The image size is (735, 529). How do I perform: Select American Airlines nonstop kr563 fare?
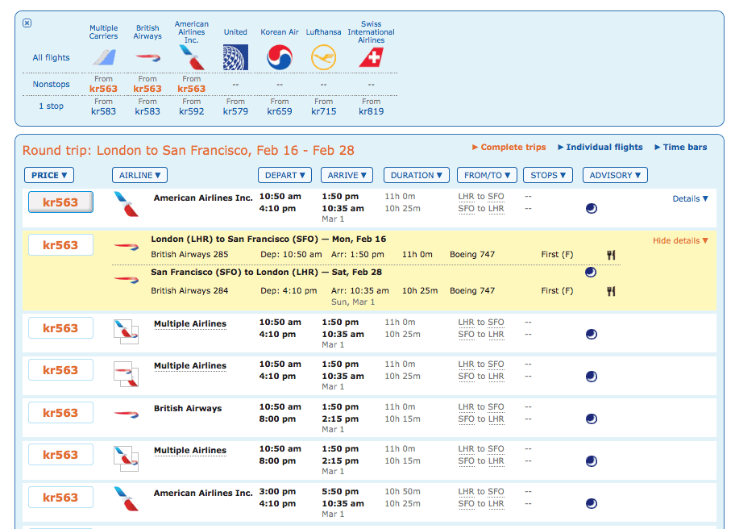pyautogui.click(x=191, y=89)
